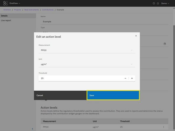Open the PM10 row overflow menu
Viewport: 175px width, 131px height.
[x=163, y=127]
